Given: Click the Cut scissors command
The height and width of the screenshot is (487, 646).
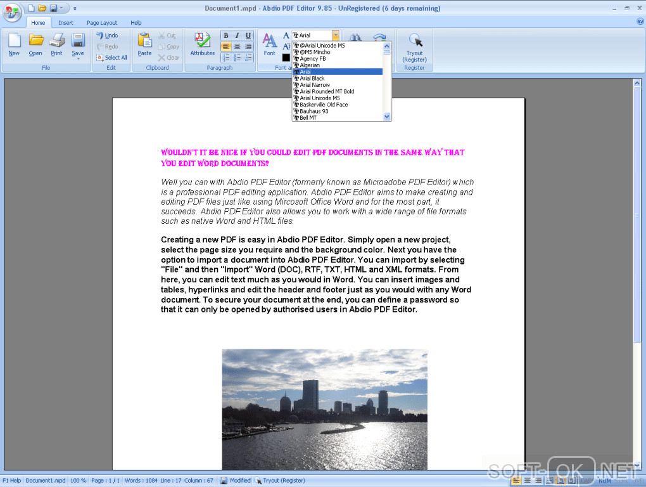Looking at the screenshot, I should click(167, 36).
